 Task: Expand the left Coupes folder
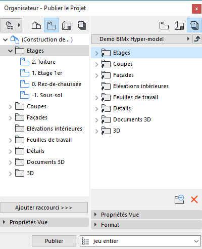tap(11, 107)
